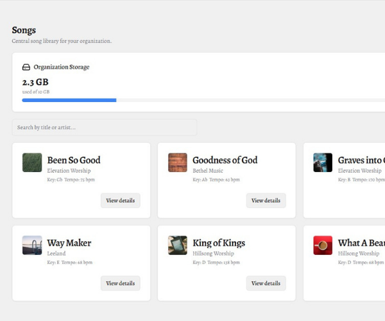Screen dimensions: 385x321
Task: Click the Been So Good song title
Action: 74,160
